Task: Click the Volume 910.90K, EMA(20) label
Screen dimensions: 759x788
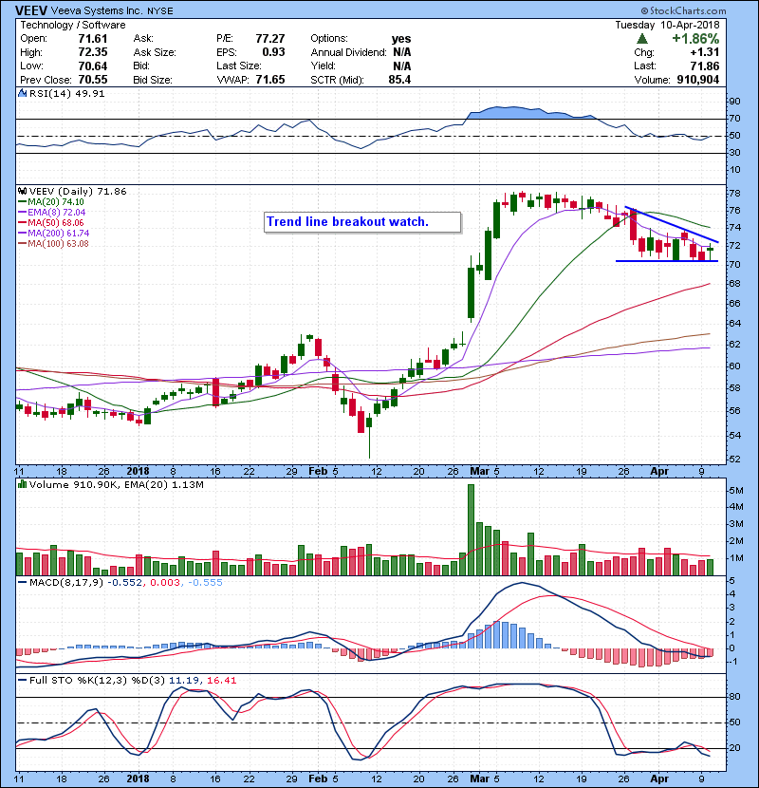Action: point(116,484)
